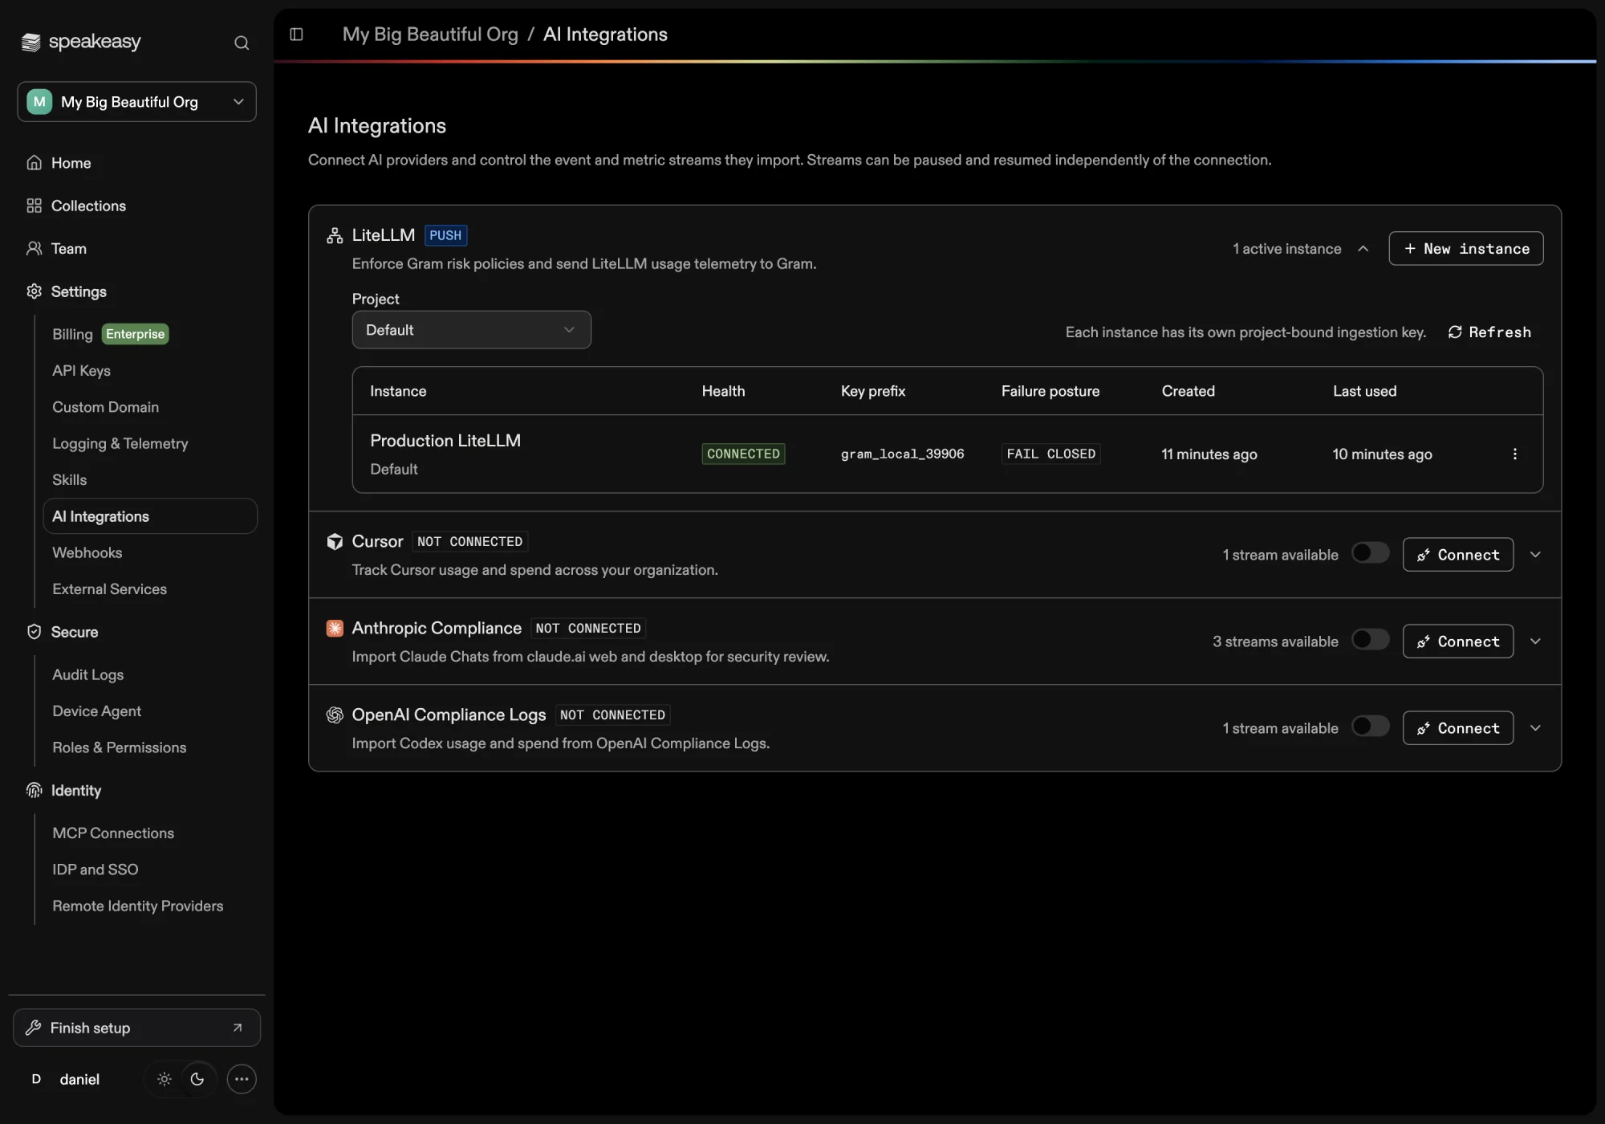Switch to light theme sun icon
Screen dimensions: 1605x1124
pos(165,1079)
